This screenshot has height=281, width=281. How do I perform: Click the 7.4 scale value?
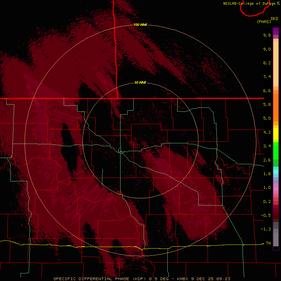pyautogui.click(x=267, y=77)
